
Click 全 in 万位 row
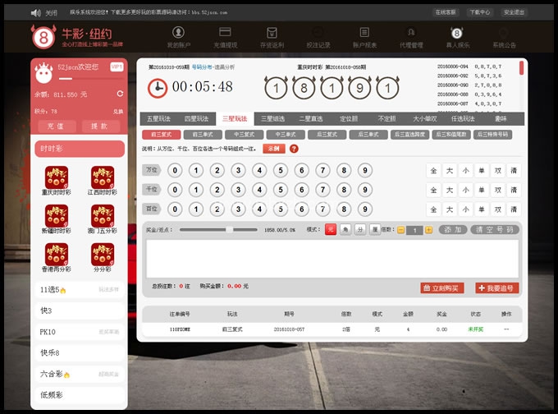(x=433, y=171)
